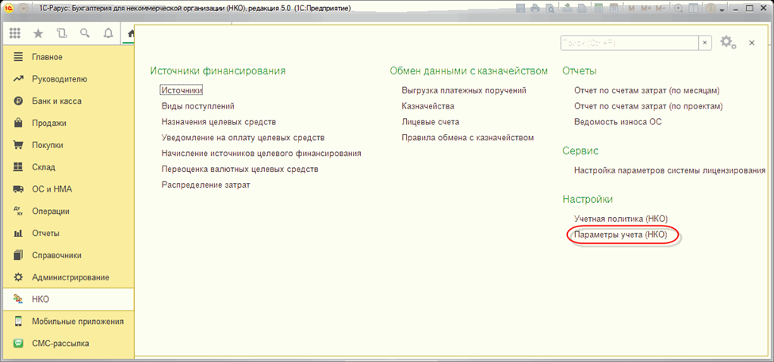774x362 pixels.
Task: Open the Мобильные приложения section
Action: 67,322
